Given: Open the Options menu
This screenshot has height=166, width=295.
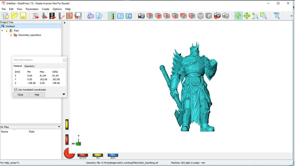Looking at the screenshot, I should (57, 9).
